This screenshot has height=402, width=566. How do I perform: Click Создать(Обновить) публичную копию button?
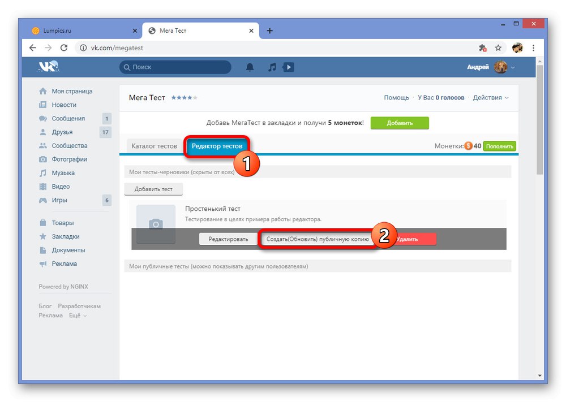318,239
